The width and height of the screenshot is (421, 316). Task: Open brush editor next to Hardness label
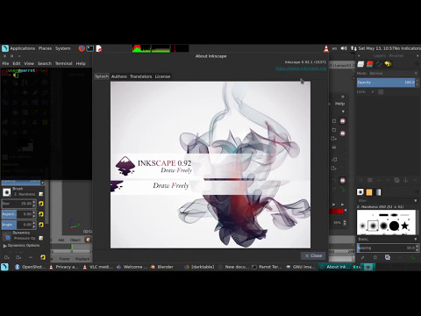pyautogui.click(x=41, y=194)
